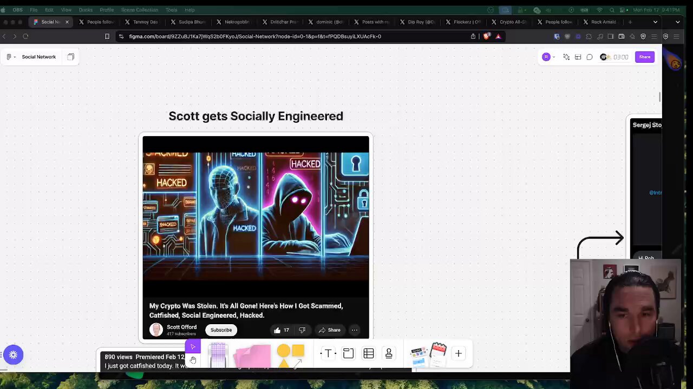This screenshot has height=389, width=693.
Task: Click the share page icon in address bar
Action: [473, 36]
